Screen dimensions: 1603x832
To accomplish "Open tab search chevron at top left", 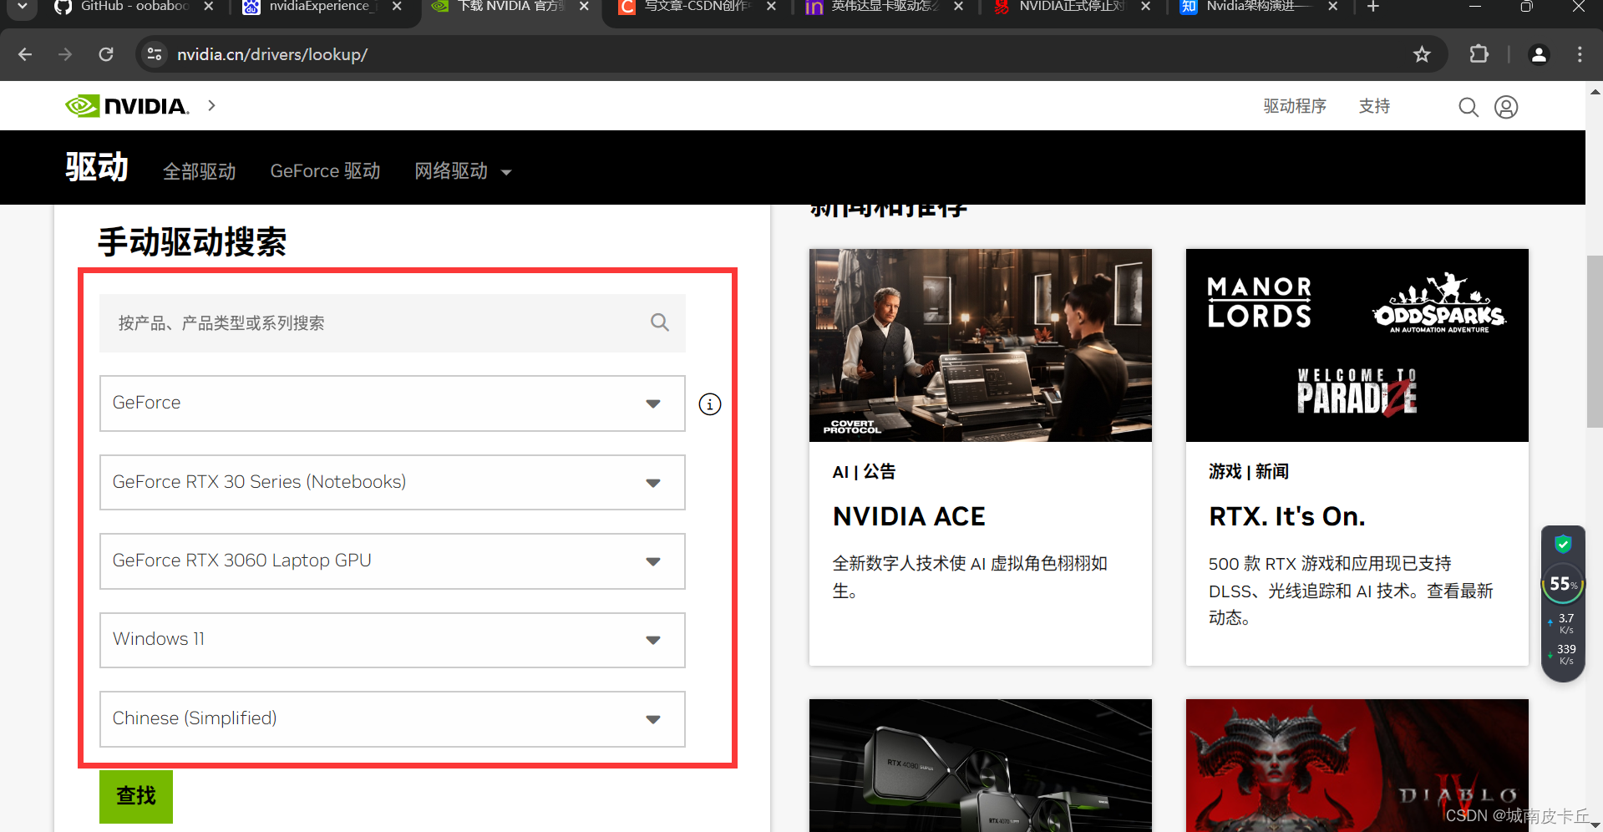I will (x=23, y=7).
